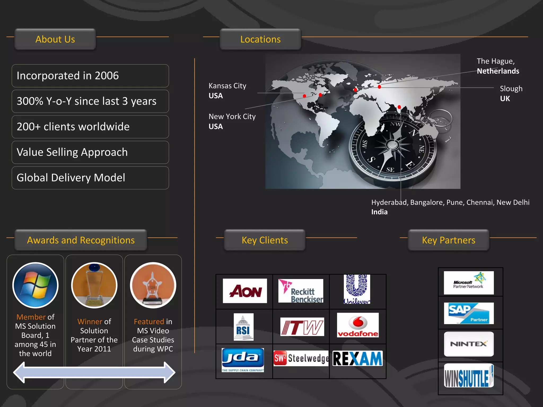Select '200+ clients worldwide' box
The image size is (543, 407).
(90, 127)
